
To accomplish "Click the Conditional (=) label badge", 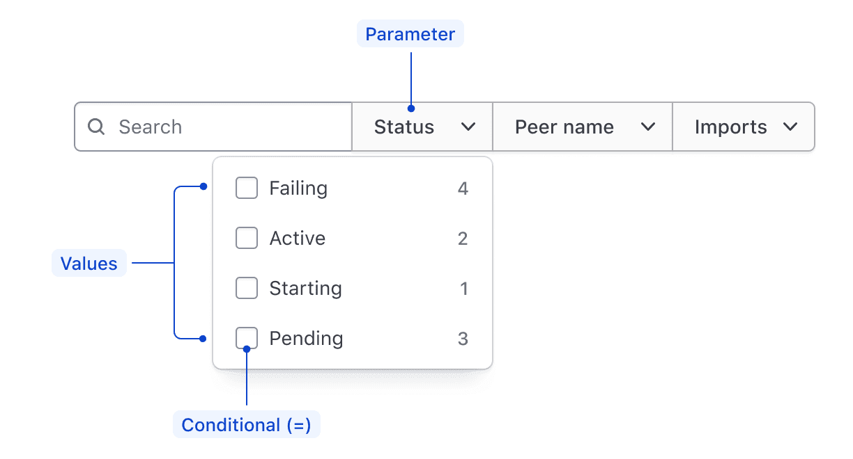I will coord(247,424).
